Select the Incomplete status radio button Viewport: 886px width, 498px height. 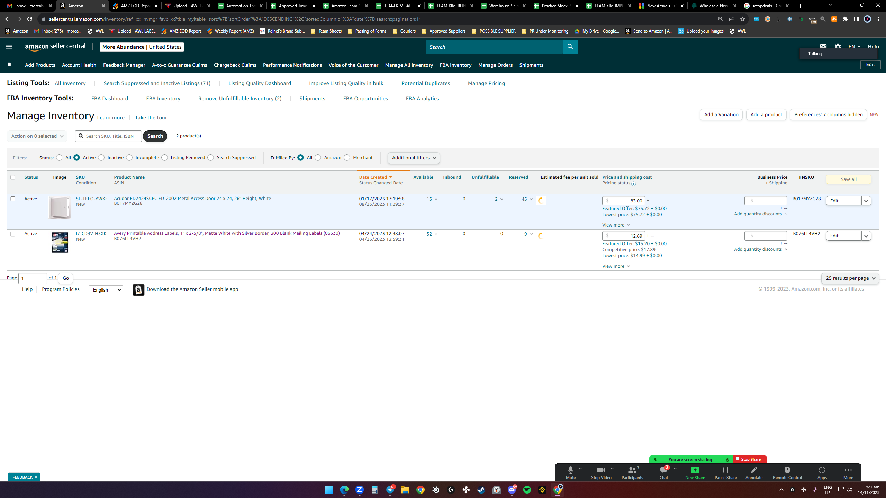129,158
